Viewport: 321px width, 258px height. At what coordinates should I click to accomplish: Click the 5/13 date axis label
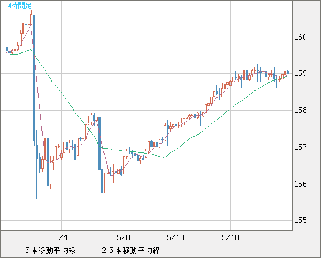176,237
